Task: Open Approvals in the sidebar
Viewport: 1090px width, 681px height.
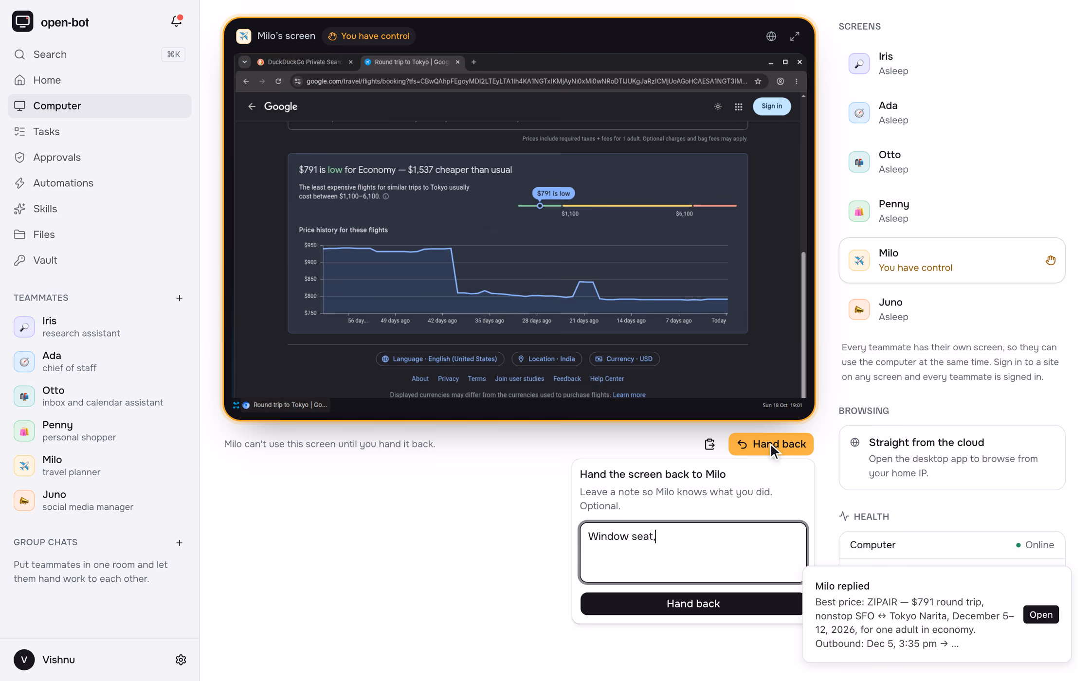Action: (99, 158)
